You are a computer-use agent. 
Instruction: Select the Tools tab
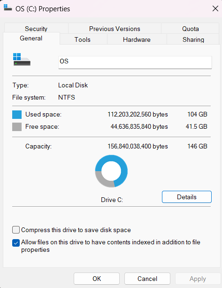[x=83, y=39]
